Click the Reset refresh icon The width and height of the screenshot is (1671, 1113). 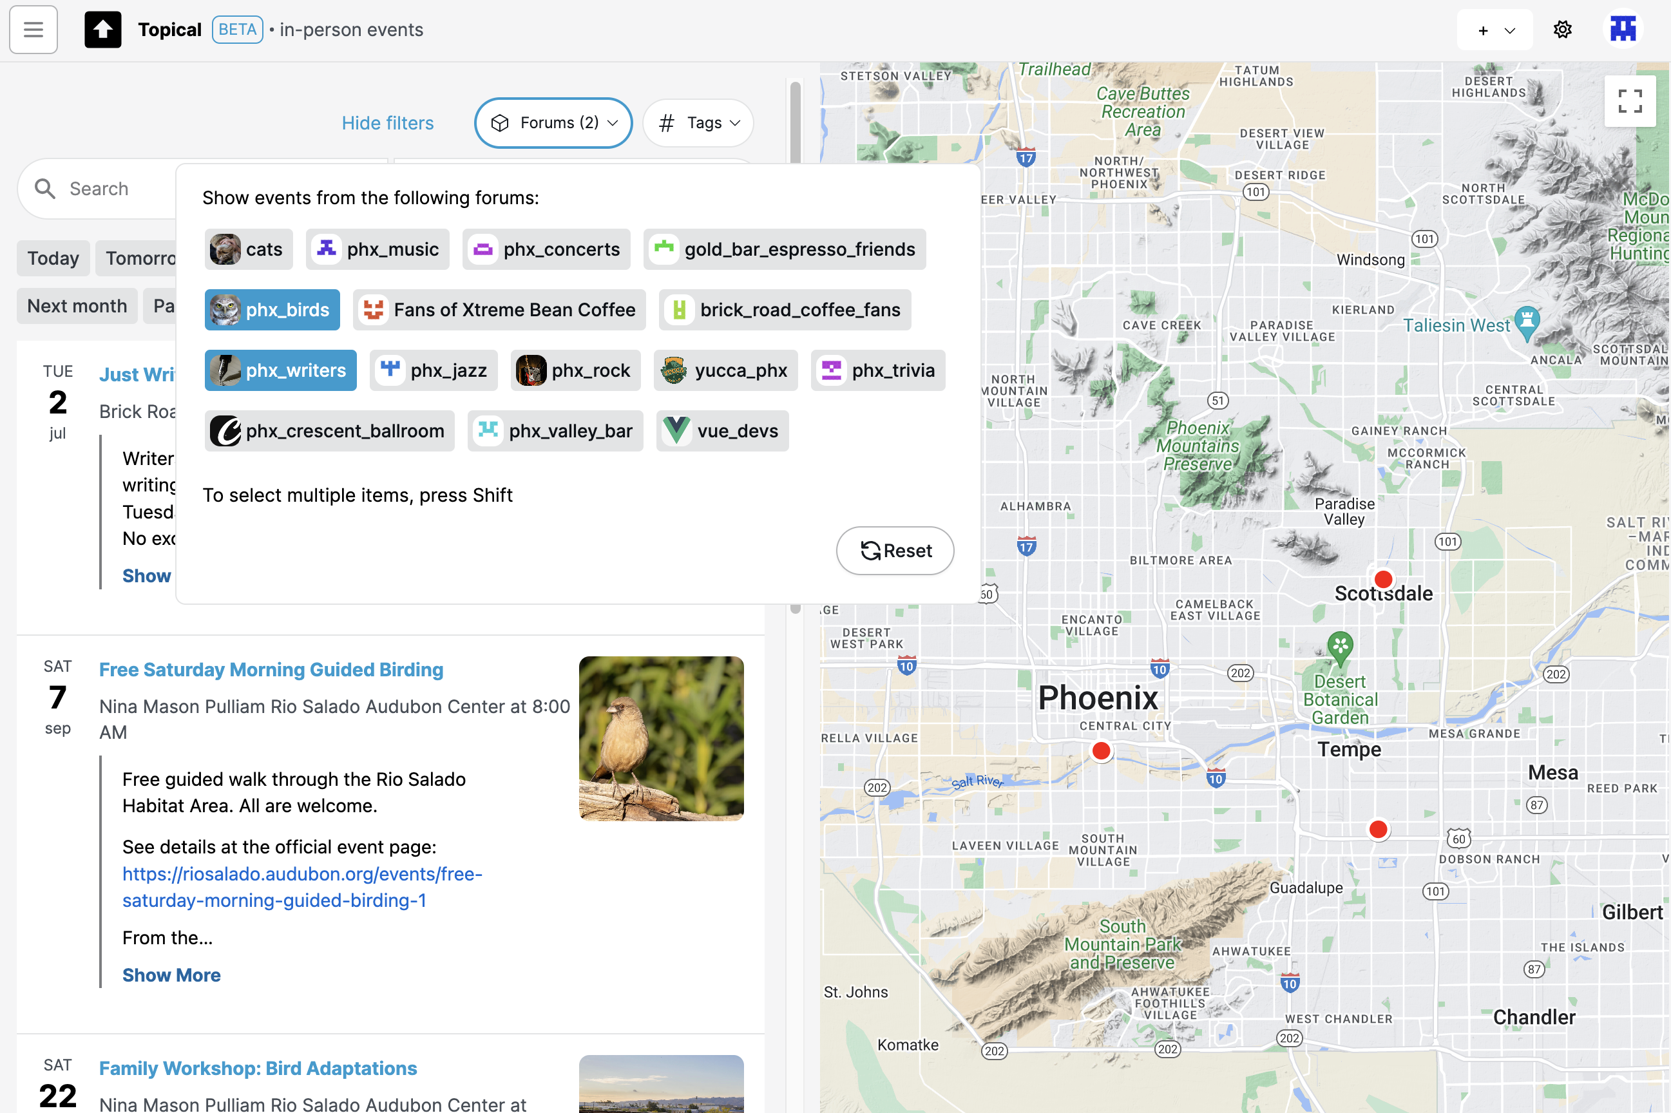point(870,551)
